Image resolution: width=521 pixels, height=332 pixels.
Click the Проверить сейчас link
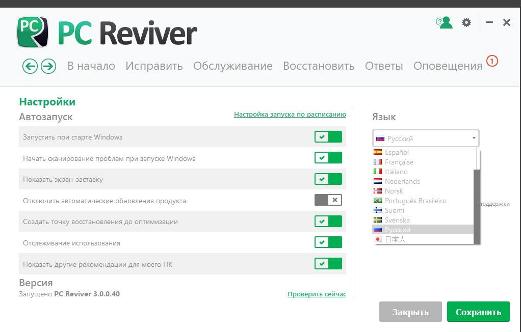[x=317, y=294]
